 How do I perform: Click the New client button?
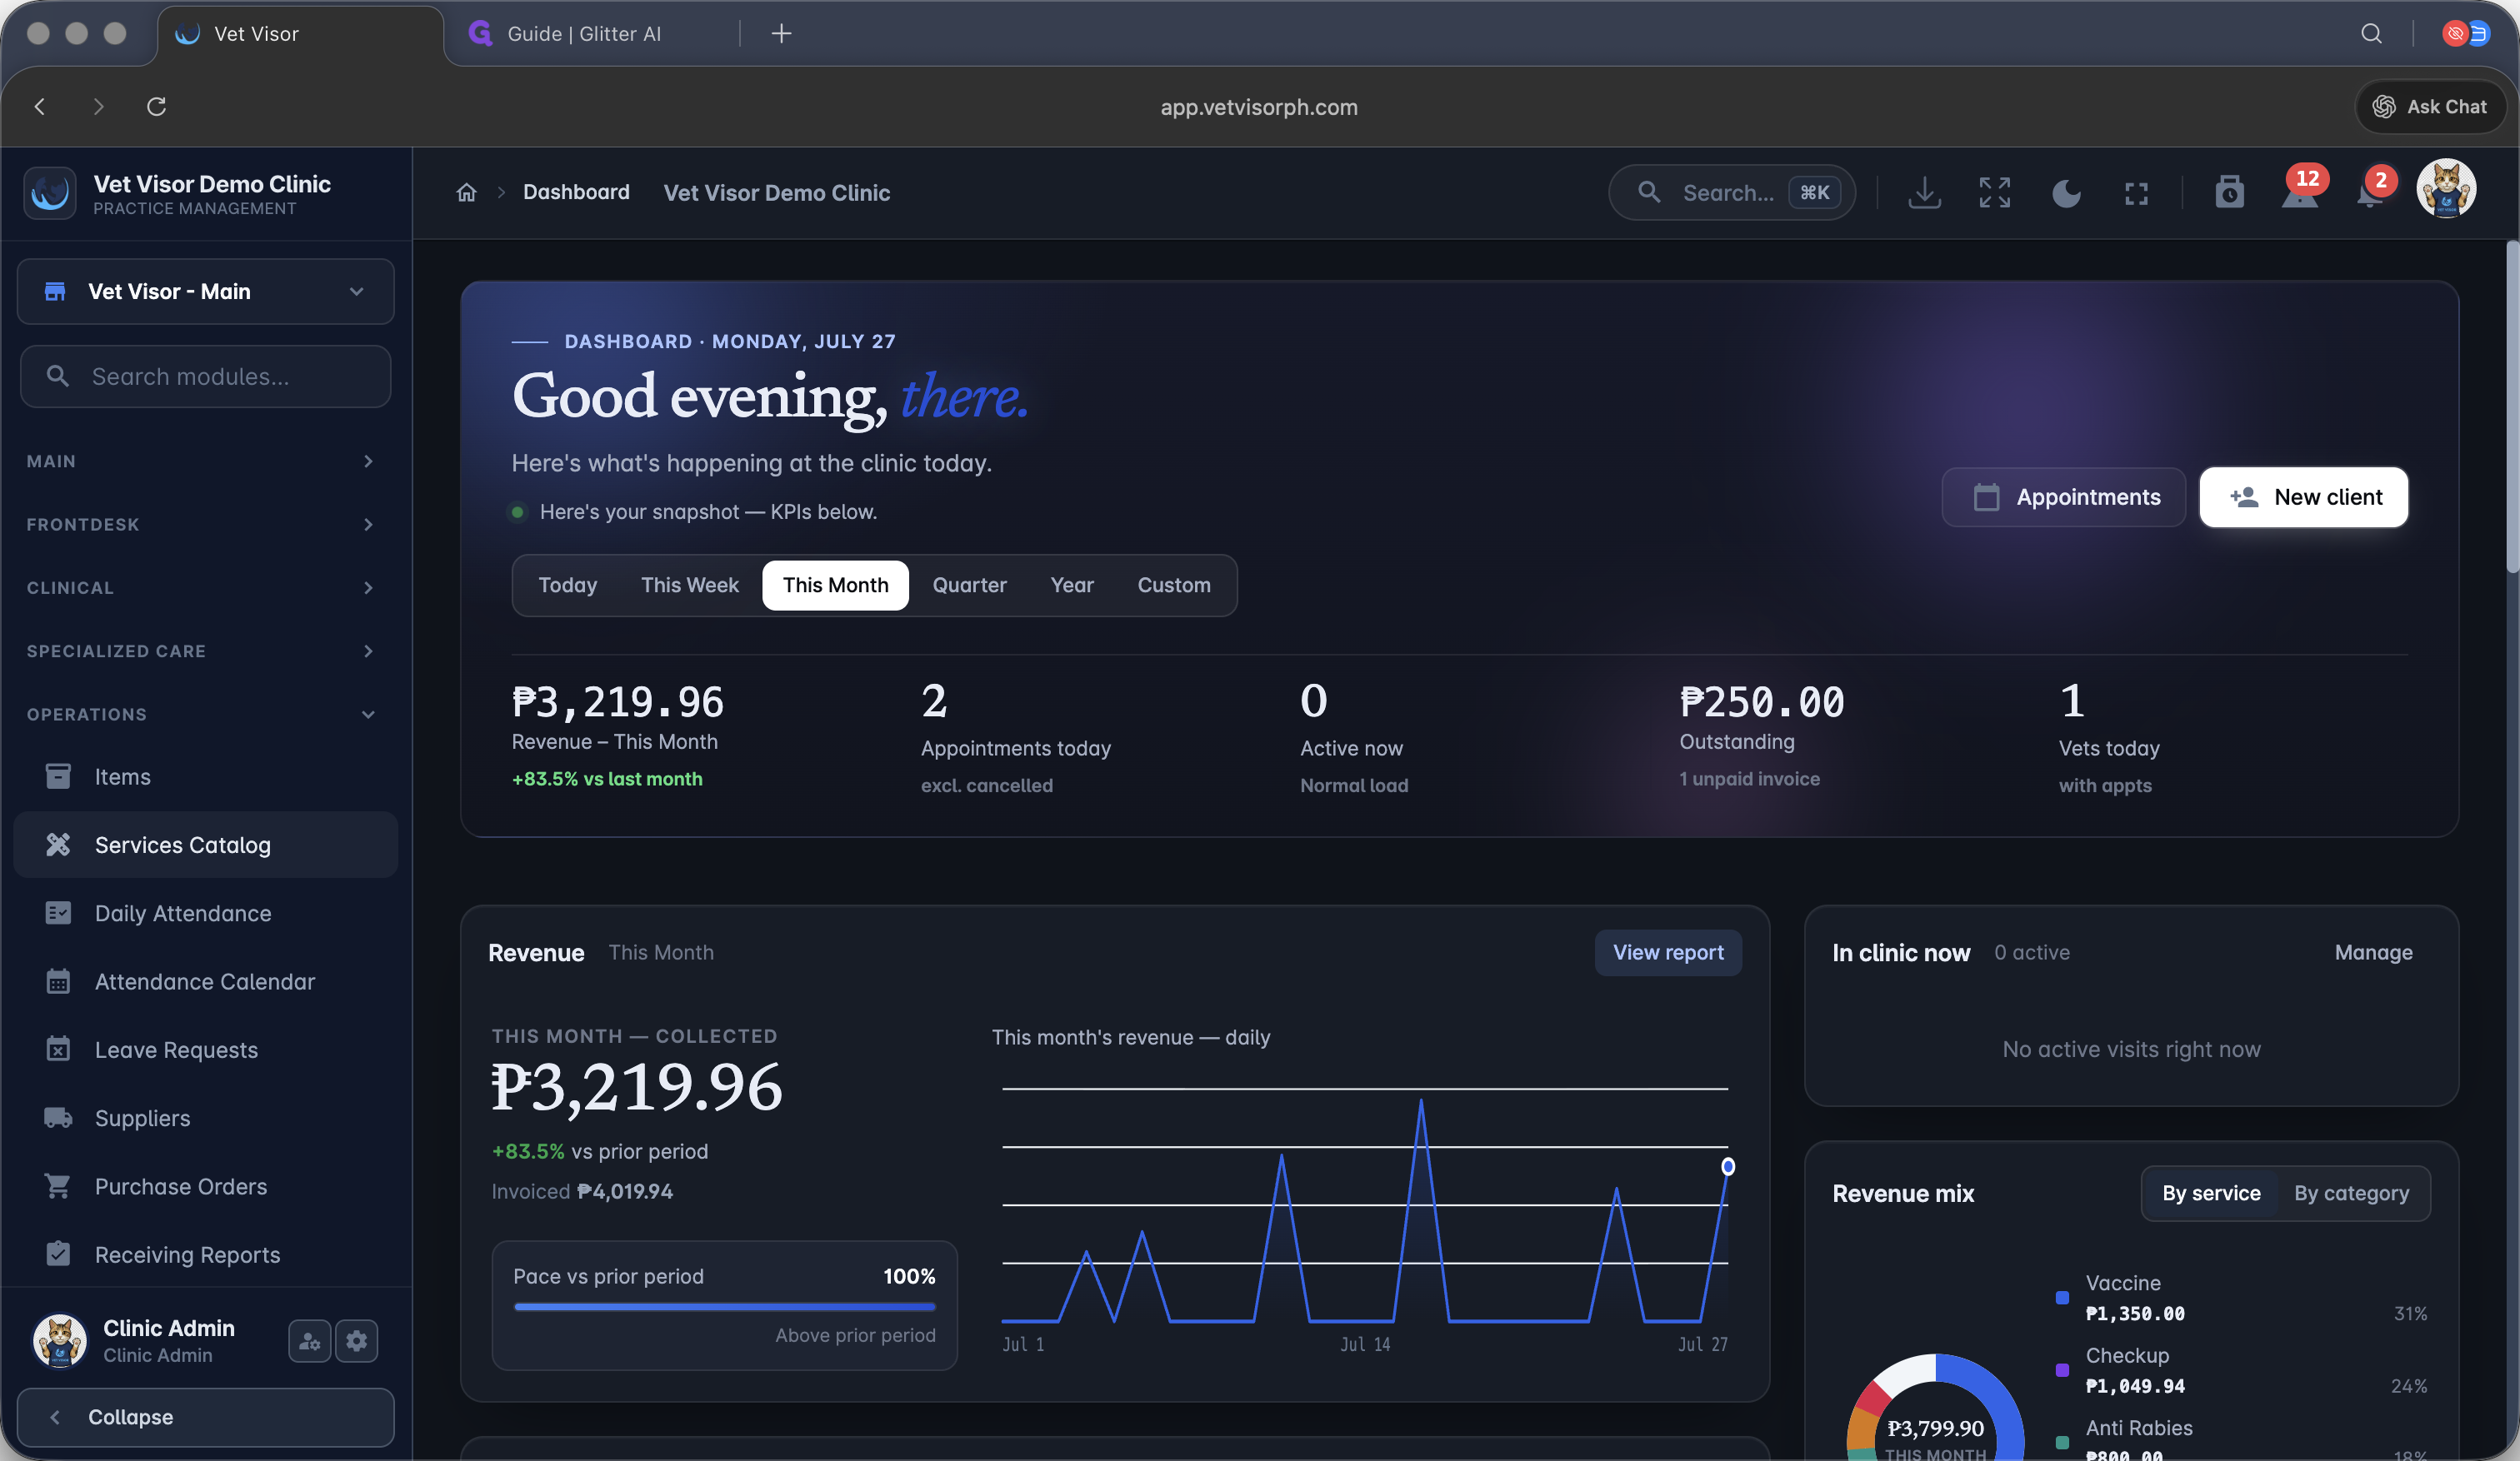click(2303, 496)
